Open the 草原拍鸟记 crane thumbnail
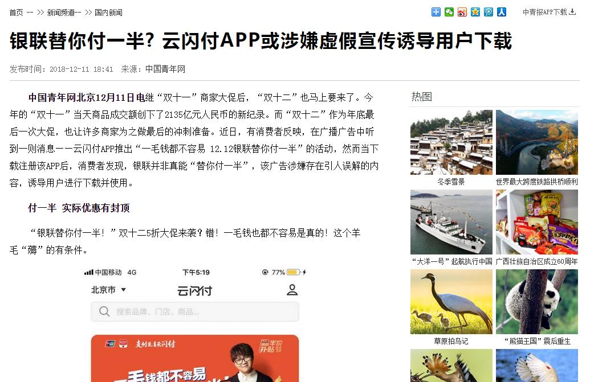Viewport: 590px width, 382px height. pyautogui.click(x=451, y=302)
